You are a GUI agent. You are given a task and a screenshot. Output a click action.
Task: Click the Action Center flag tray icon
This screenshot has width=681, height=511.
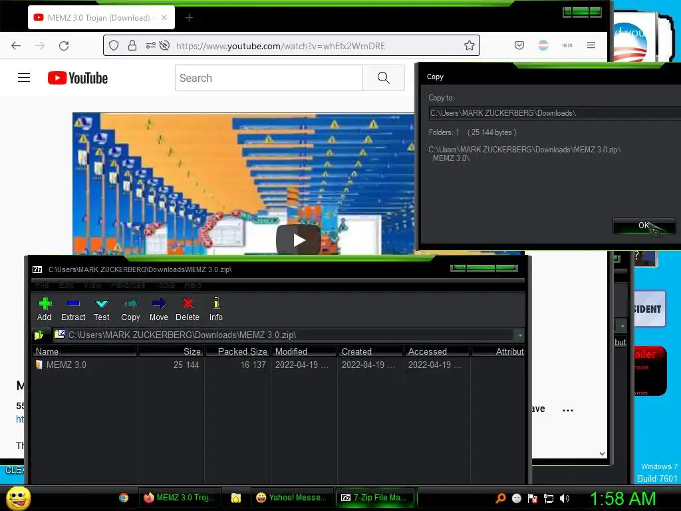[x=533, y=498]
